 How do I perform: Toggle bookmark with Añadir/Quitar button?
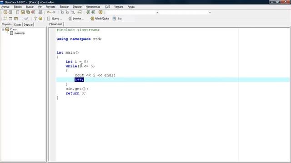[x=100, y=19]
